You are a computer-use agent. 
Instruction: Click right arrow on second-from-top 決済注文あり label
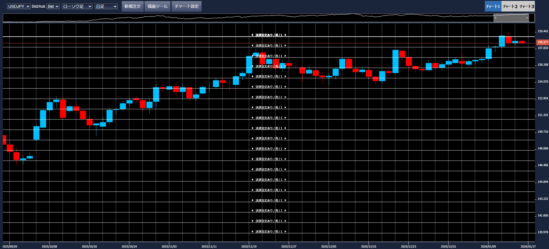(285, 45)
